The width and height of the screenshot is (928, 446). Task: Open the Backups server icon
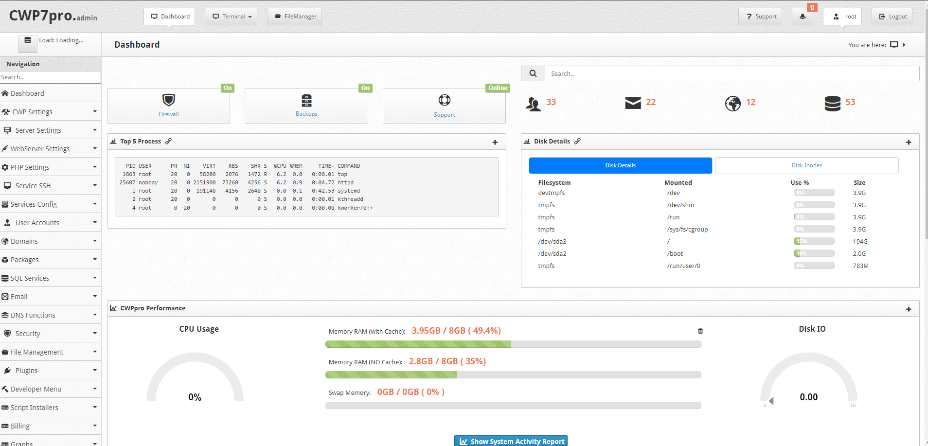click(x=306, y=100)
